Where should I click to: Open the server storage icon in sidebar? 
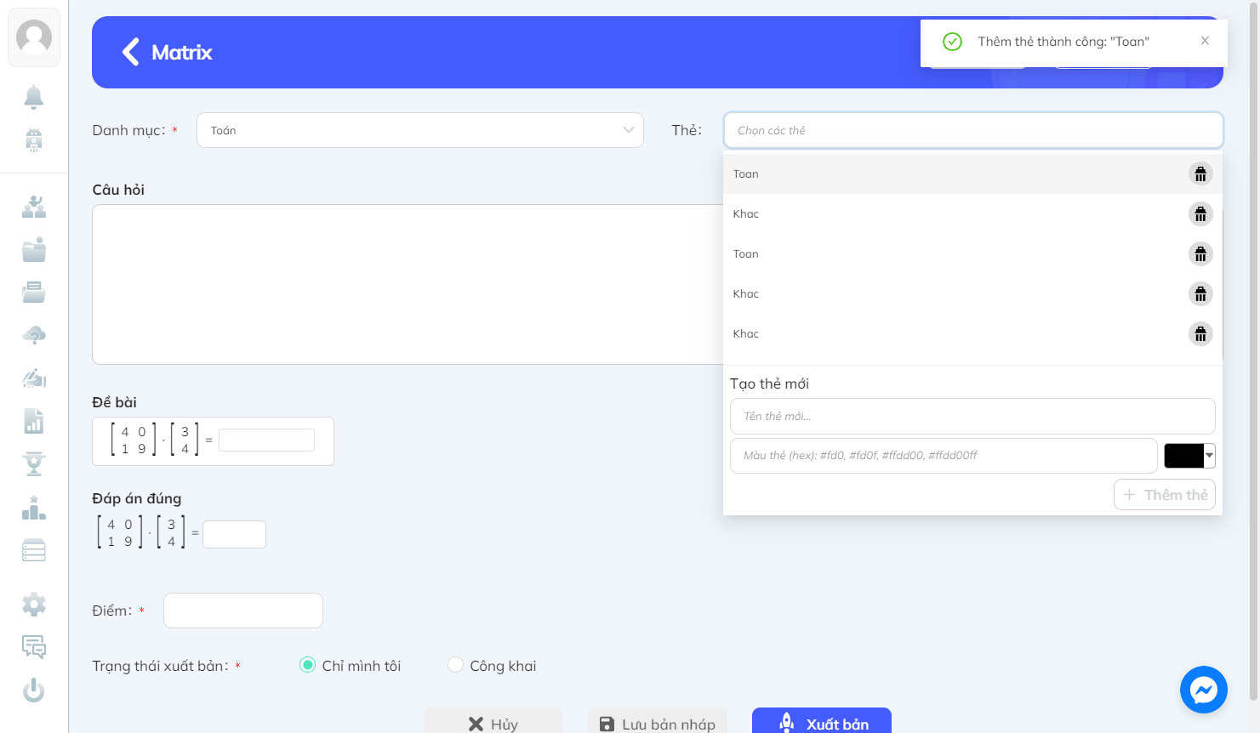[x=34, y=550]
